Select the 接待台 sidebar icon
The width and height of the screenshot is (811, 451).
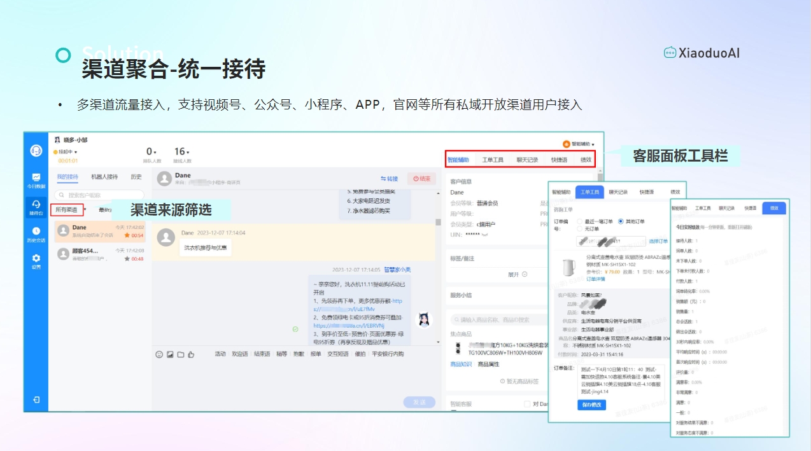click(x=36, y=204)
